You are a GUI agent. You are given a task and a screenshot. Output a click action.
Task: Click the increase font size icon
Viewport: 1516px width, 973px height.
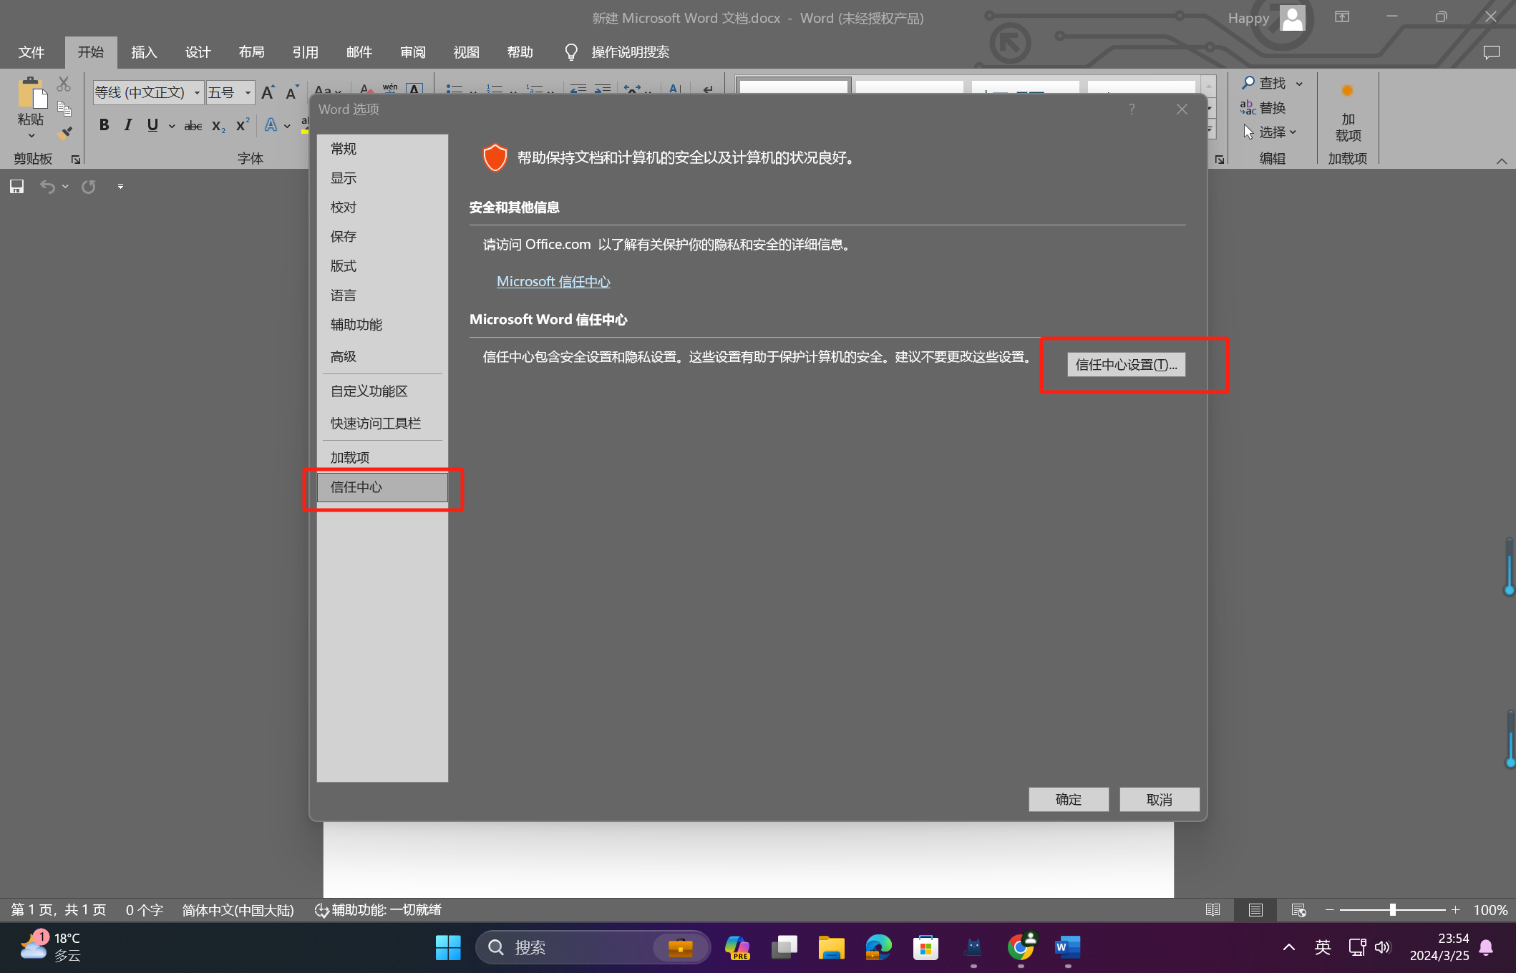[x=268, y=93]
